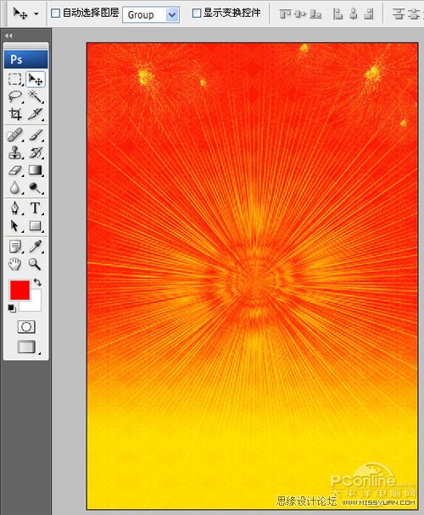Screen dimensions: 424x515
Task: Select the Zoom tool
Action: [35, 264]
